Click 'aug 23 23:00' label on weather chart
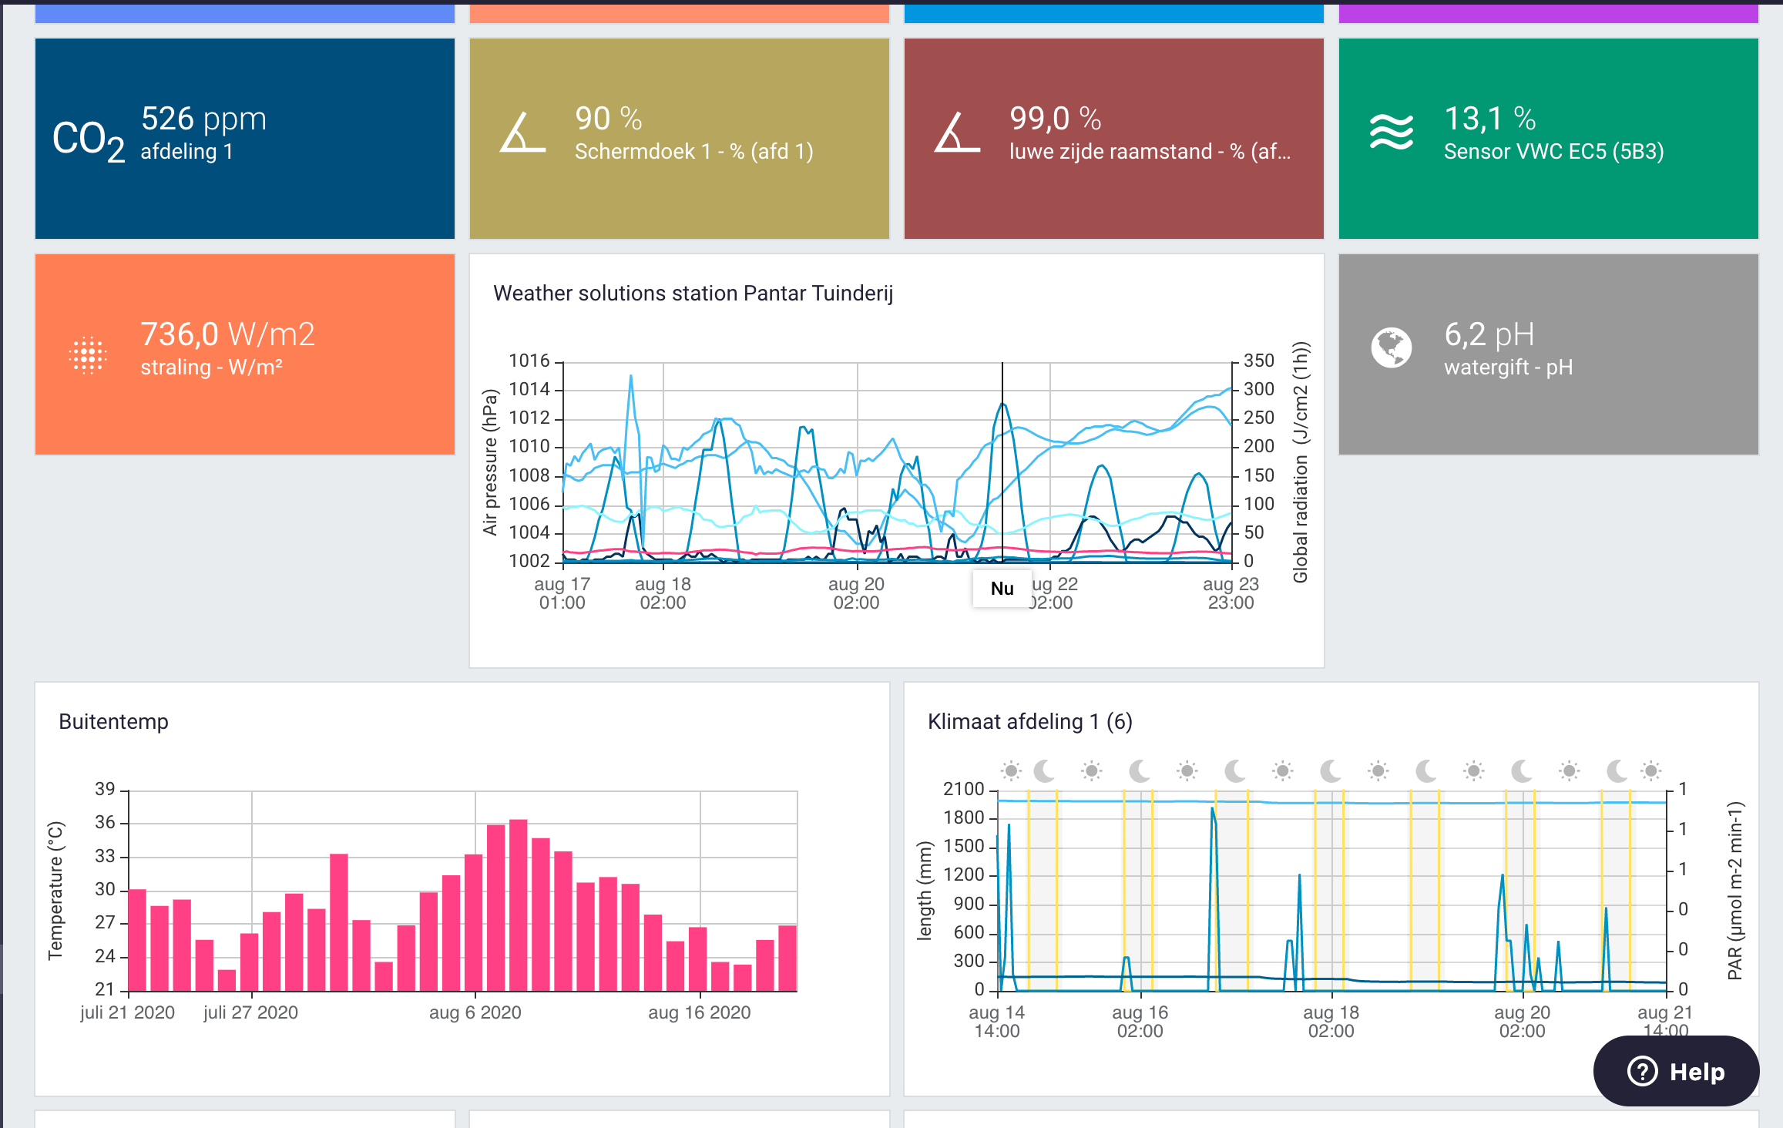Image resolution: width=1783 pixels, height=1128 pixels. 1231,593
